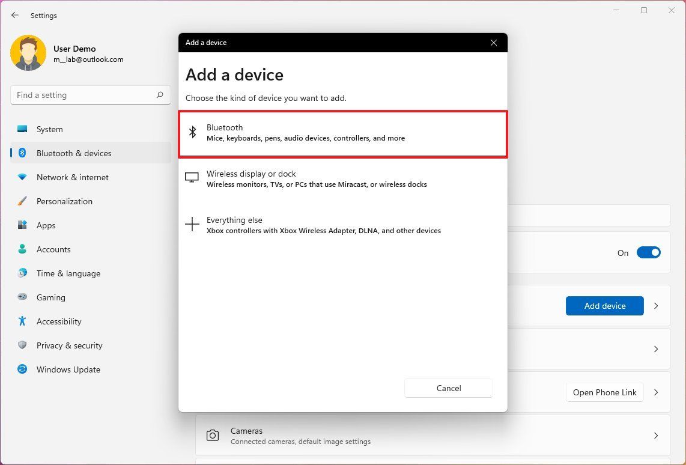This screenshot has width=686, height=465.
Task: Select the Bluetooth icon in the sidebar
Action: point(22,153)
